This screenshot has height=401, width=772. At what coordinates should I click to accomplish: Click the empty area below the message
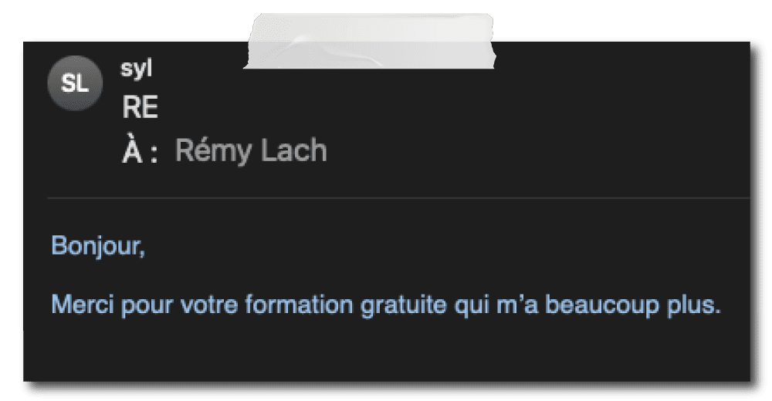tap(386, 355)
